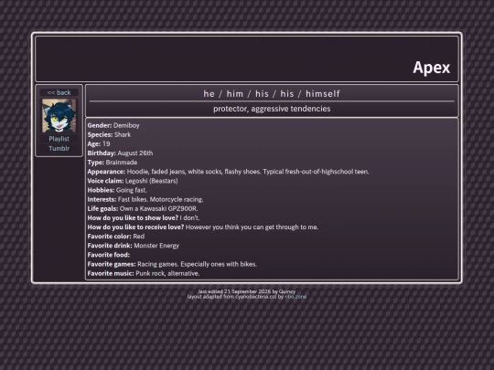The image size is (494, 370).
Task: Click 'Life goals: Own a Kawasaki' line
Action: pyautogui.click(x=143, y=208)
